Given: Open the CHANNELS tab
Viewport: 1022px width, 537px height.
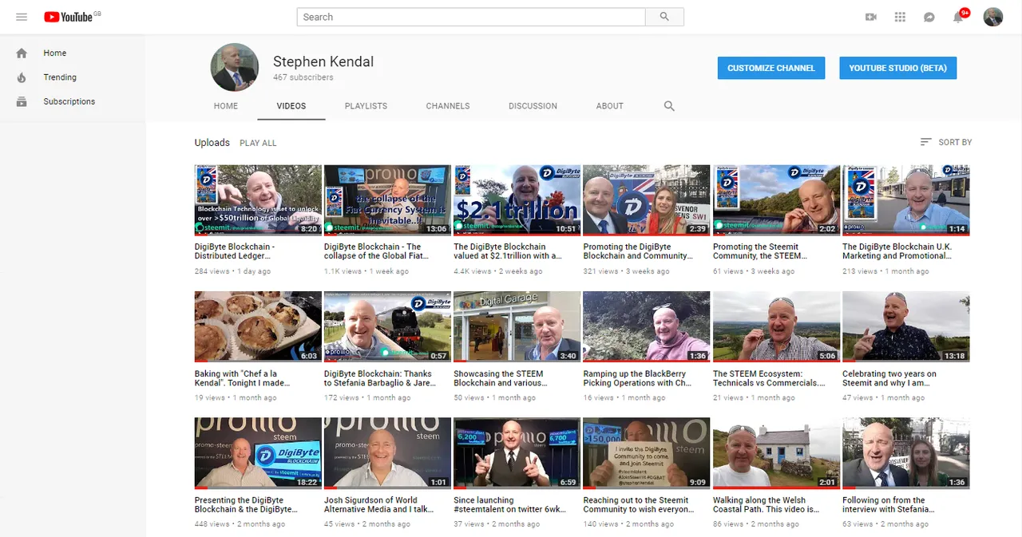Looking at the screenshot, I should pos(448,106).
